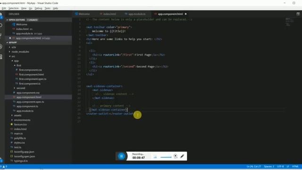Change HTML language mode in status bar

coord(295,166)
